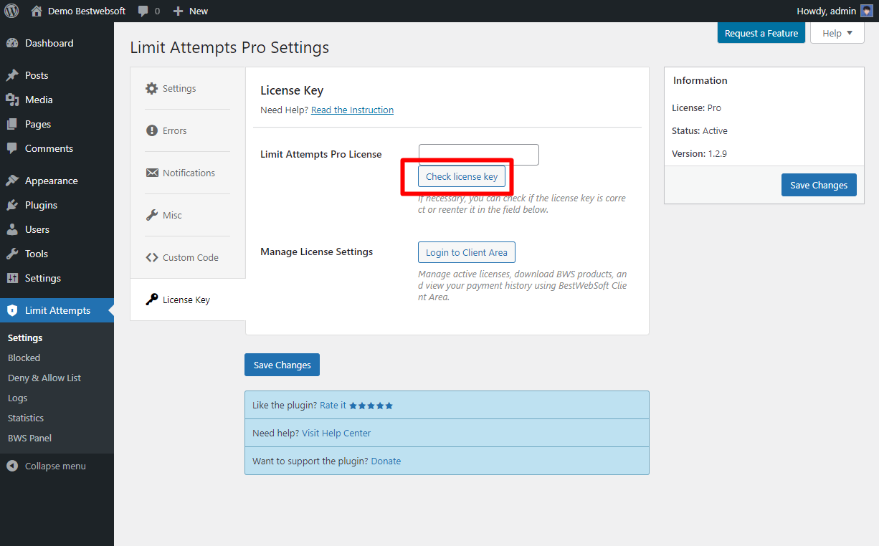Viewport: 879px width, 546px height.
Task: Open the Demo Bestwebsoft home icon
Action: [37, 11]
